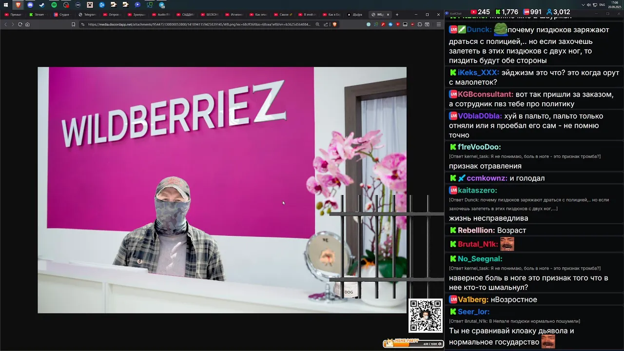Viewport: 624px width, 351px height.
Task: Click the share icon in address bar
Action: tap(326, 24)
